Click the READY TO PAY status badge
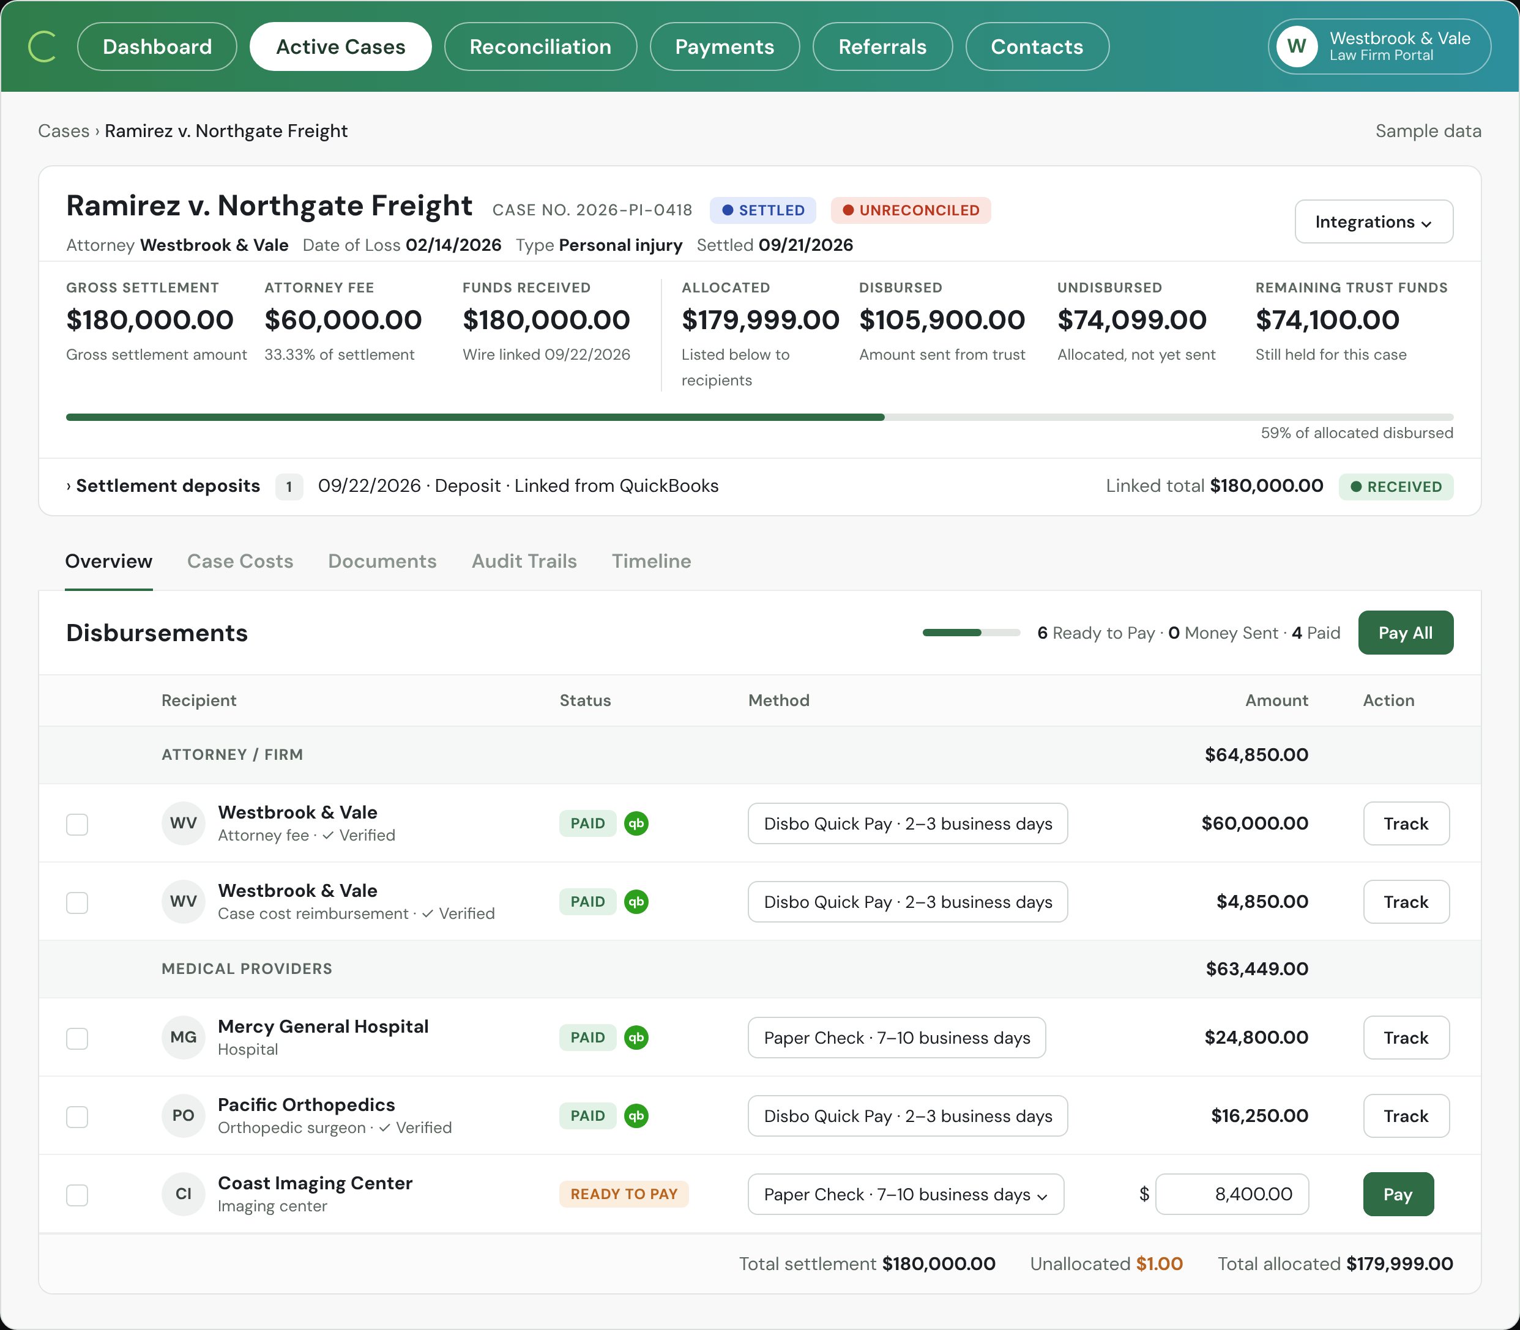The width and height of the screenshot is (1520, 1330). click(x=624, y=1194)
